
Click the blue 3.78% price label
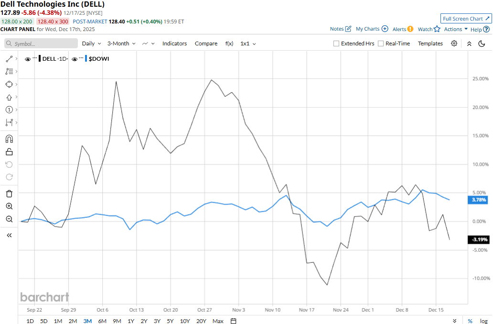click(x=479, y=200)
